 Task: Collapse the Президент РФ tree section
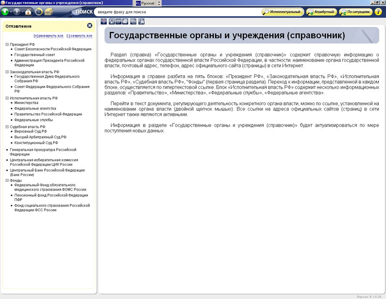pyautogui.click(x=7, y=44)
